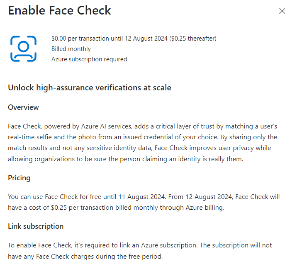Click the Link subscription heading
Image resolution: width=285 pixels, height=264 pixels.
tap(36, 226)
